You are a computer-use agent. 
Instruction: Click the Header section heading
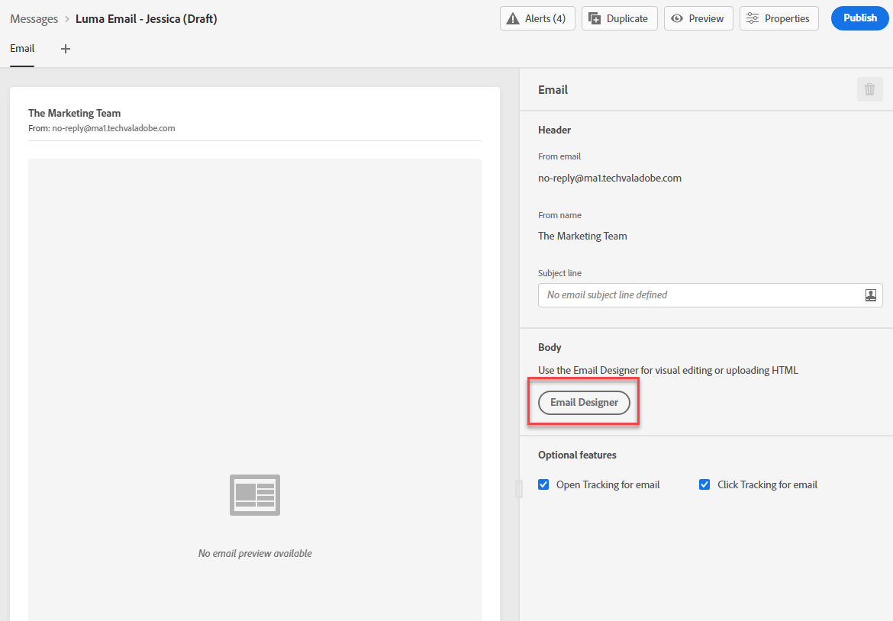coord(555,130)
